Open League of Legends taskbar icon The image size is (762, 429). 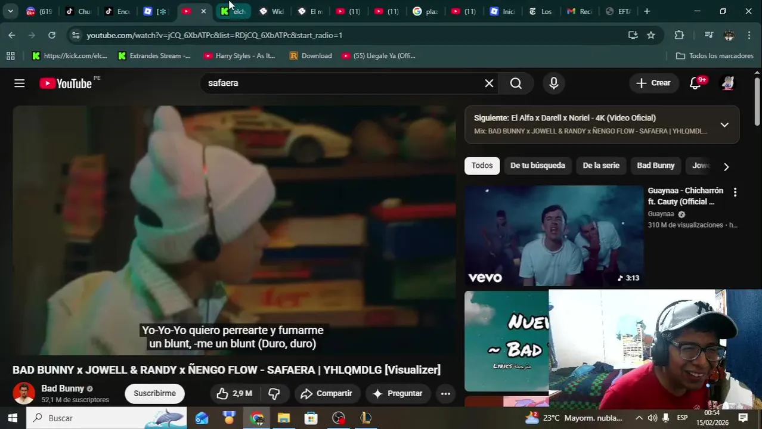click(365, 418)
